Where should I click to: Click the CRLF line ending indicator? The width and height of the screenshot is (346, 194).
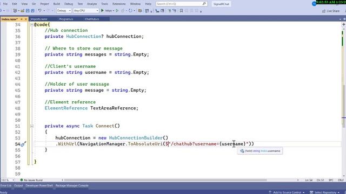(341, 180)
